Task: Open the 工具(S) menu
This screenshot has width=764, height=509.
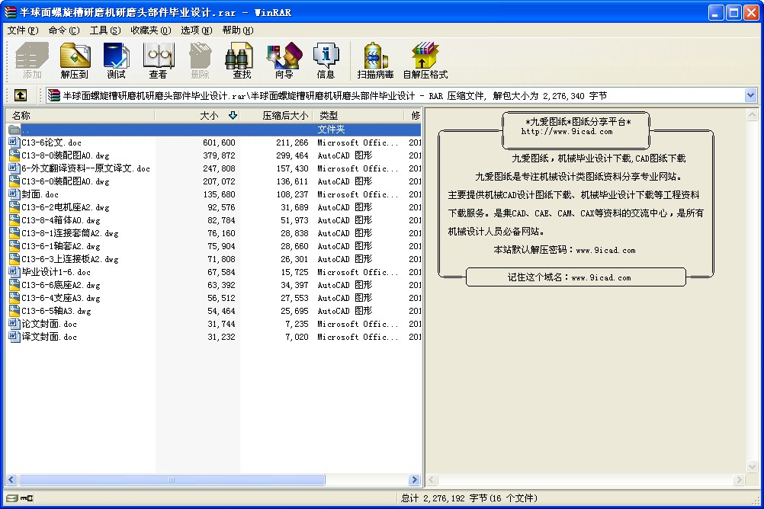Action: (x=105, y=30)
